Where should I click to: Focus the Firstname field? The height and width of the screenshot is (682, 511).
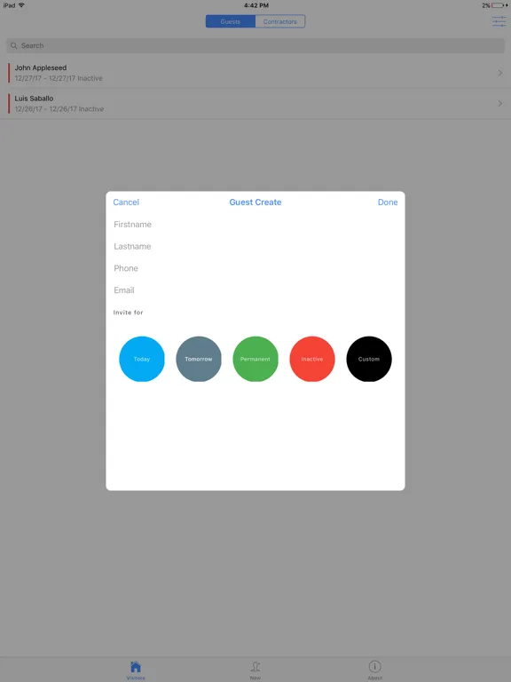tap(255, 225)
